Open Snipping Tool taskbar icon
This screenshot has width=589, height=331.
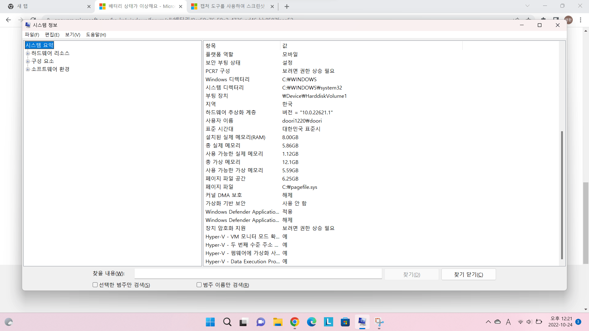[379, 322]
